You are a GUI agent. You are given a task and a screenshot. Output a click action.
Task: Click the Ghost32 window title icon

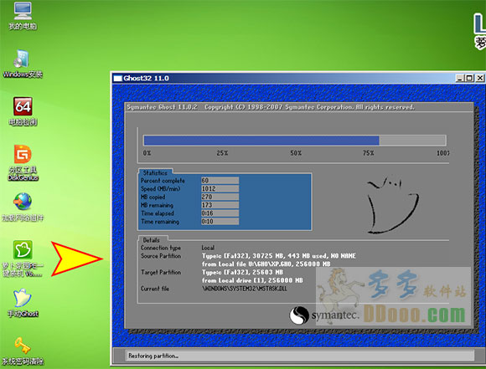pyautogui.click(x=118, y=79)
